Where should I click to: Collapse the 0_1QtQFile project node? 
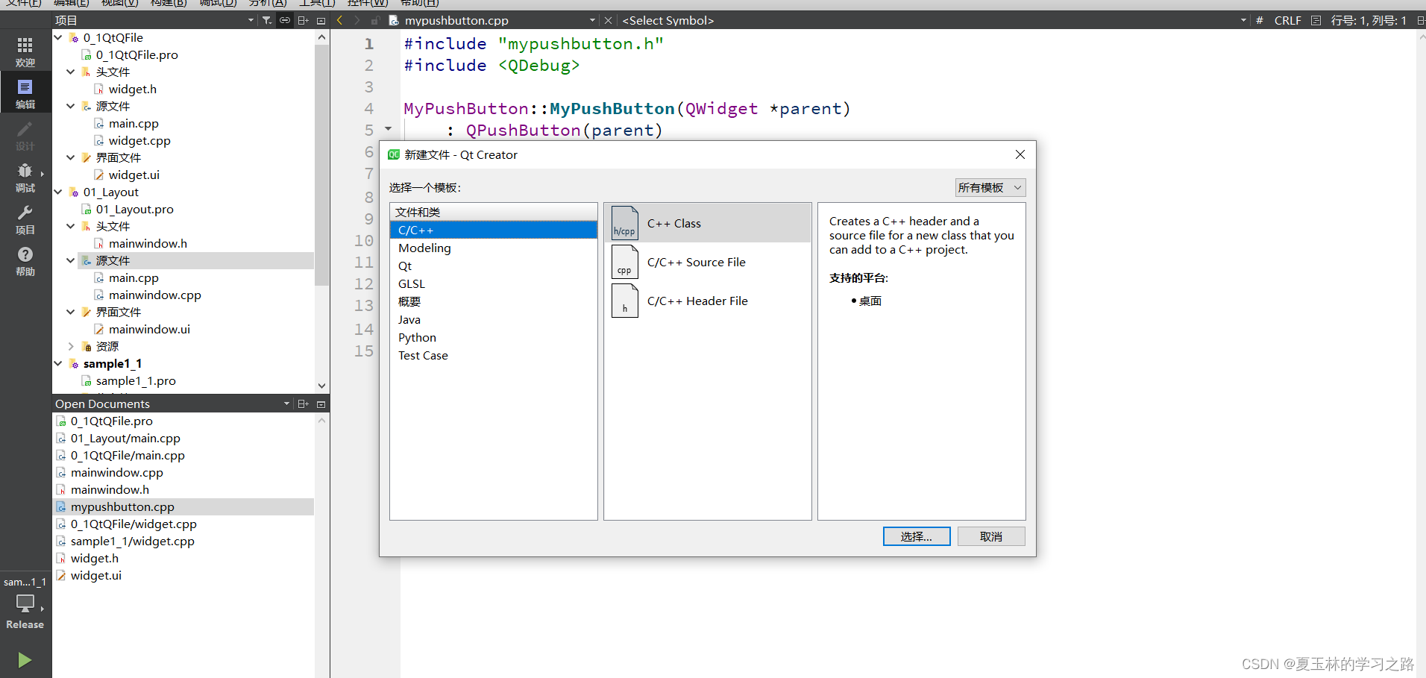click(x=58, y=37)
